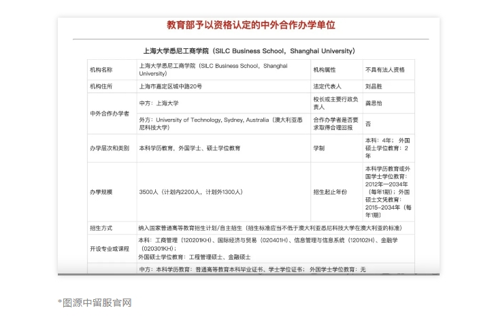The height and width of the screenshot is (321, 492).
Task: Select the 招生方式 row label
Action: [x=101, y=229]
